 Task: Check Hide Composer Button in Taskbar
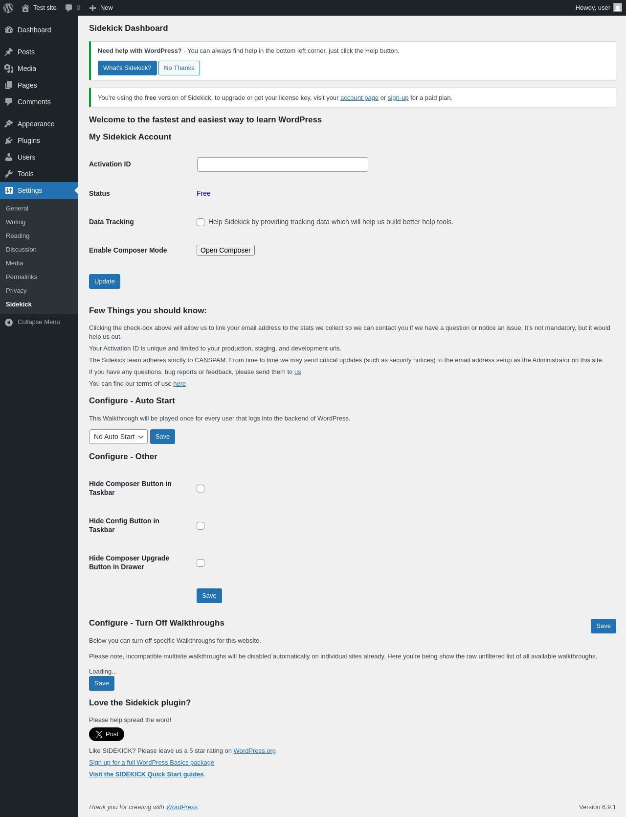(x=201, y=489)
